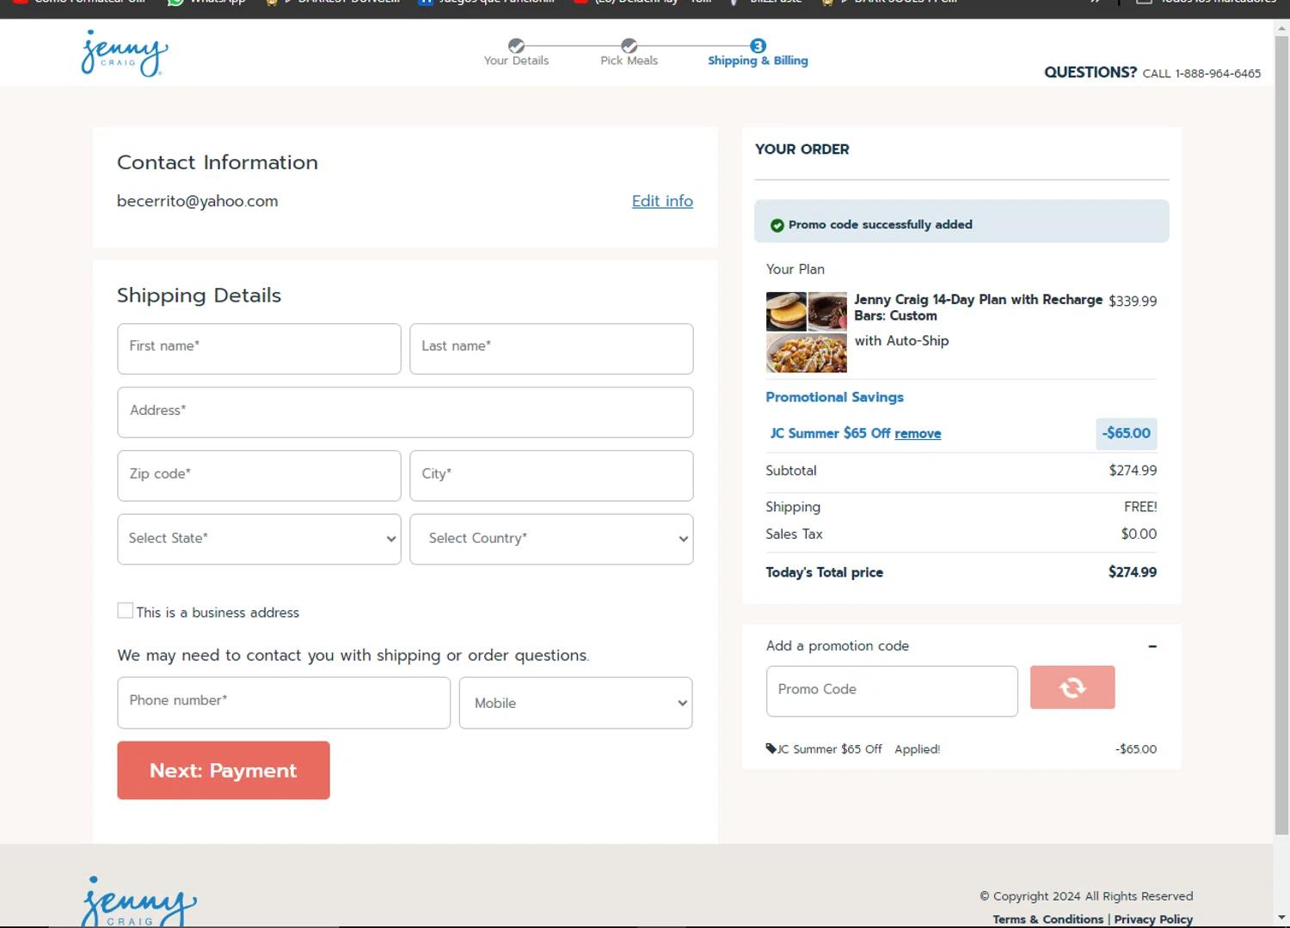
Task: Click the email becerrito@yahoo.com
Action: [x=198, y=201]
